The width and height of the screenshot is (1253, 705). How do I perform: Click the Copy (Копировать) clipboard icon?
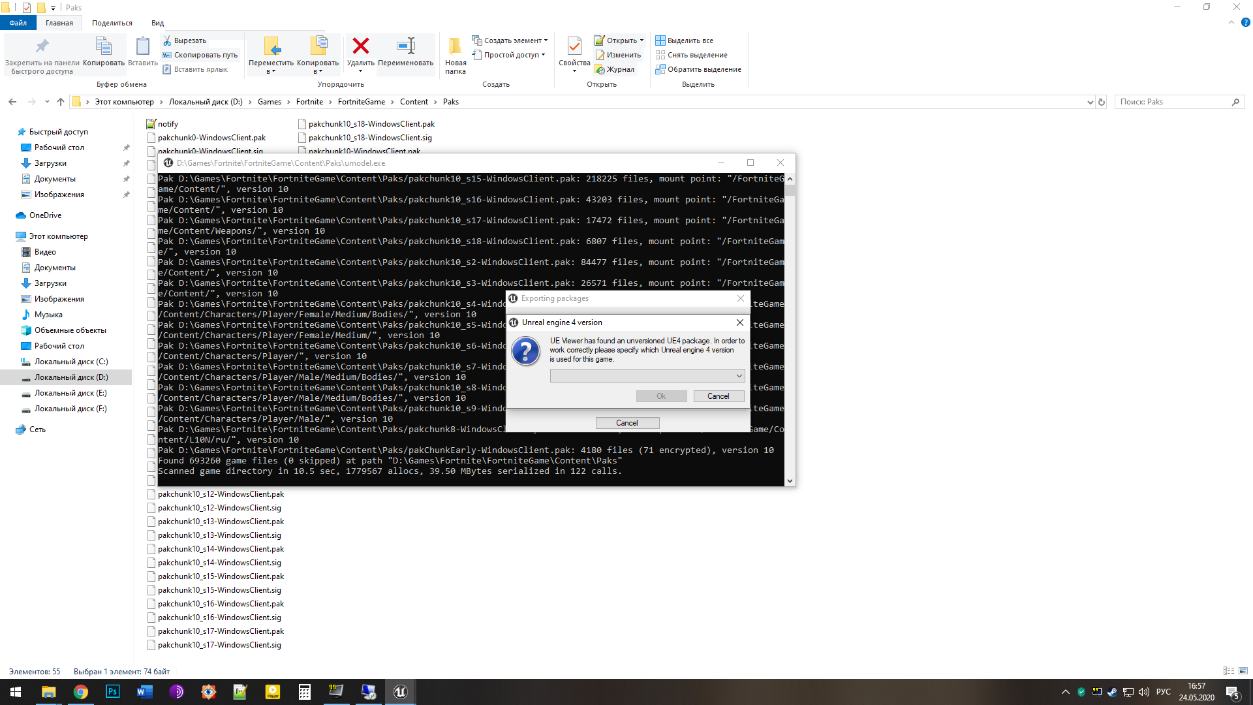tap(104, 46)
